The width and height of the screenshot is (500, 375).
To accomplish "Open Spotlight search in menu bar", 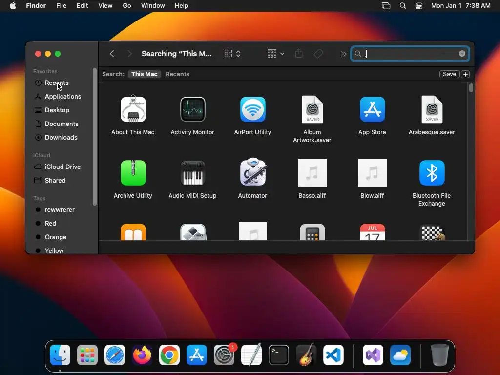I will pyautogui.click(x=403, y=6).
